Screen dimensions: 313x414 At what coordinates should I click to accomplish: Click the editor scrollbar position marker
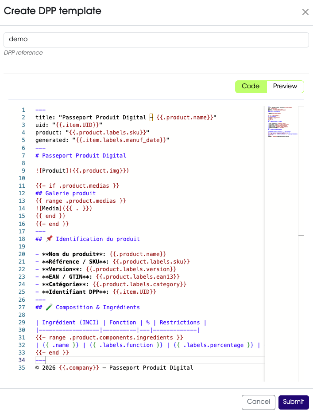(x=301, y=235)
